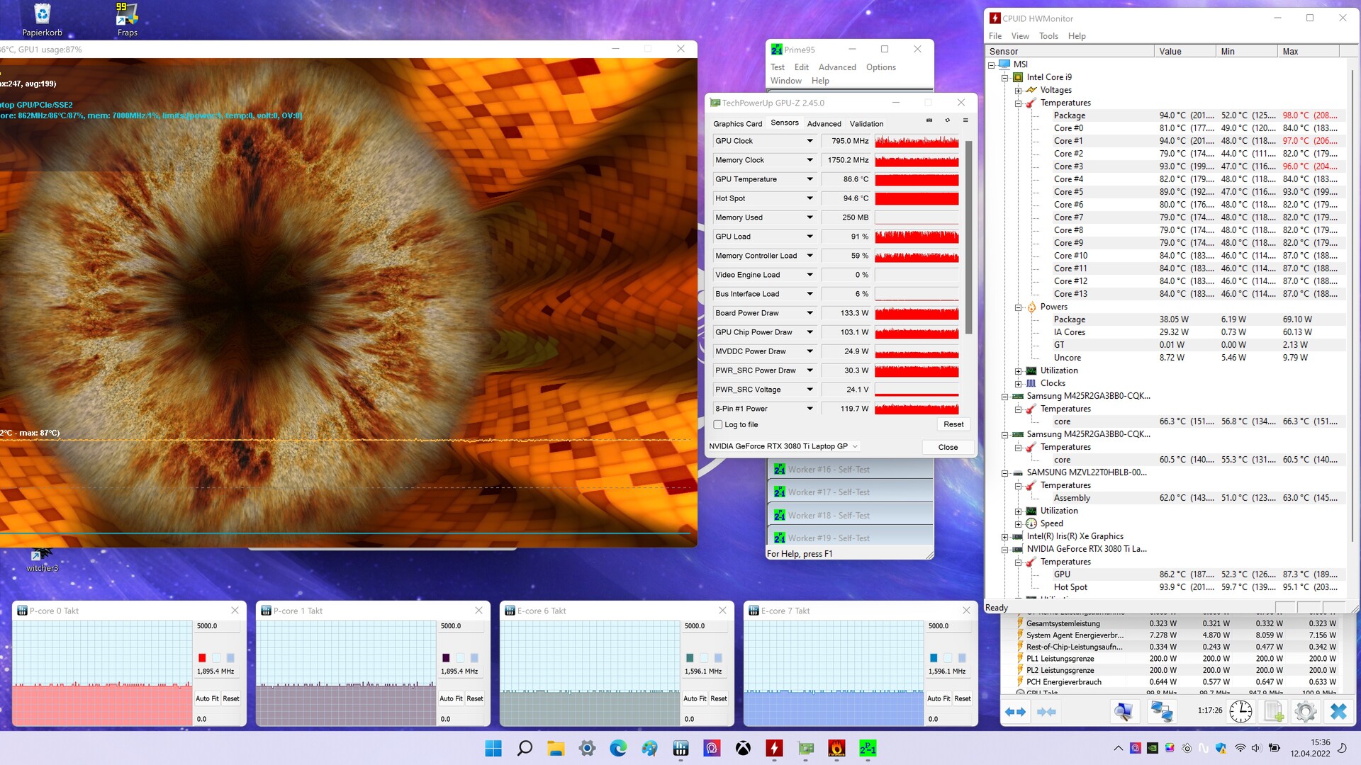Viewport: 1361px width, 765px height.
Task: Click Reset in P-core 1 Takt
Action: (x=475, y=698)
